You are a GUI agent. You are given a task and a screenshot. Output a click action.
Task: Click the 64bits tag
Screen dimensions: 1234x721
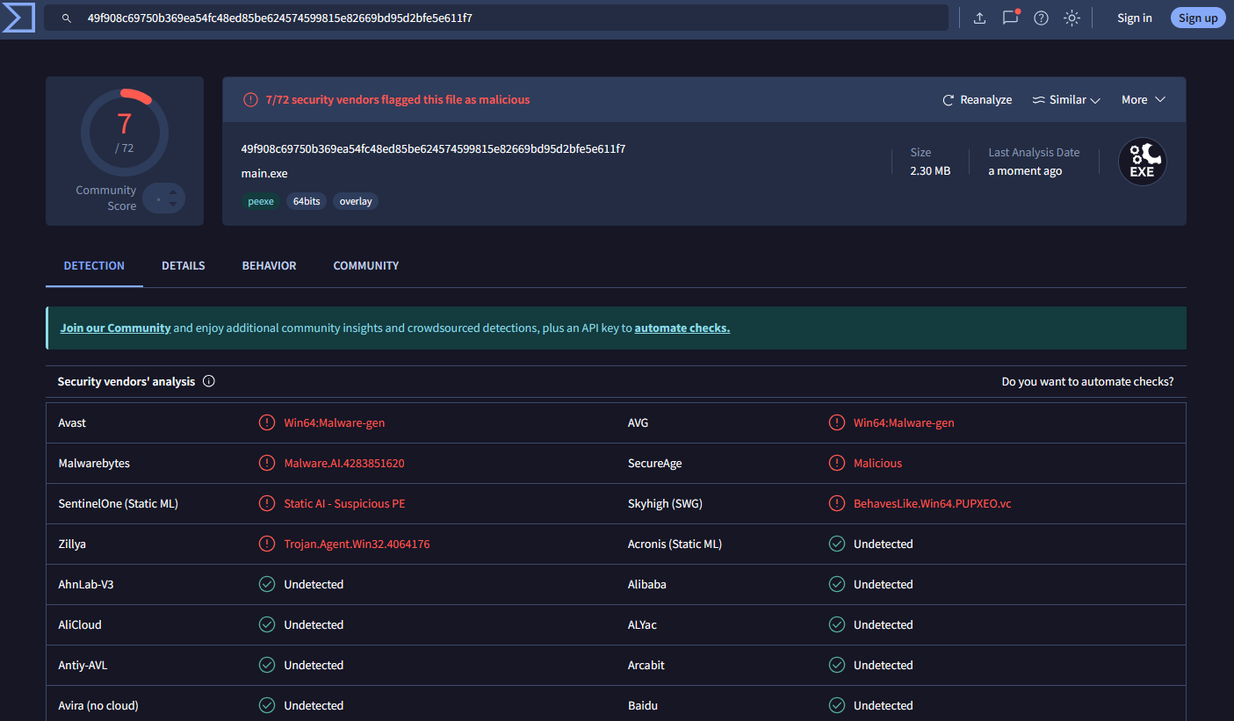click(307, 201)
